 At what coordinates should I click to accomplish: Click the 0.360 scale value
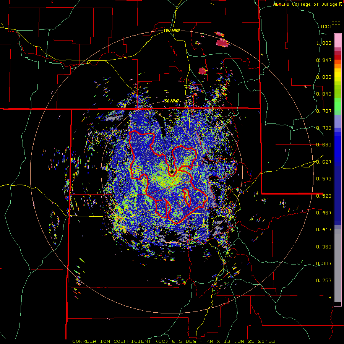tap(324, 247)
